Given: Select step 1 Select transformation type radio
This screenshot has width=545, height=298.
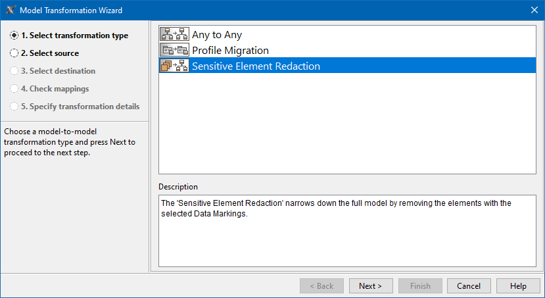Looking at the screenshot, I should click(x=14, y=36).
